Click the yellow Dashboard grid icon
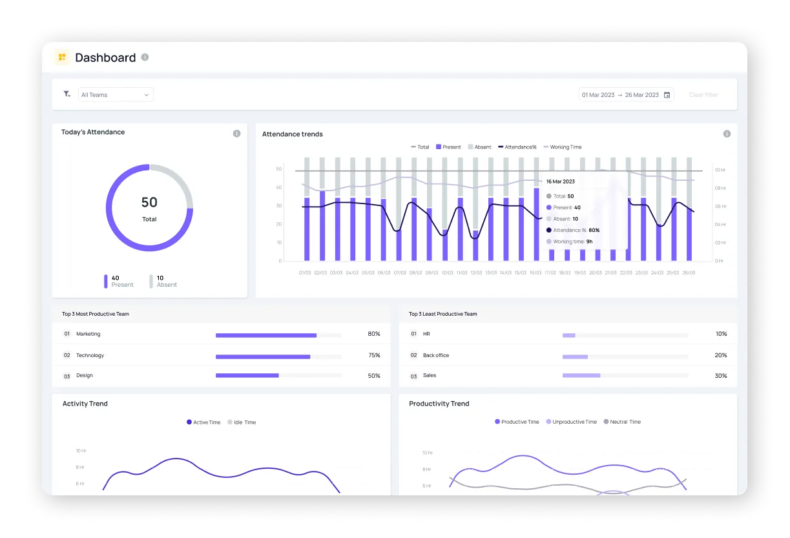790x538 pixels. tap(62, 57)
